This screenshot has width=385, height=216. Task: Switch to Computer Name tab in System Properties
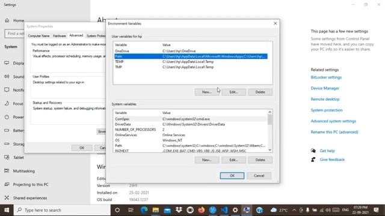(x=38, y=36)
